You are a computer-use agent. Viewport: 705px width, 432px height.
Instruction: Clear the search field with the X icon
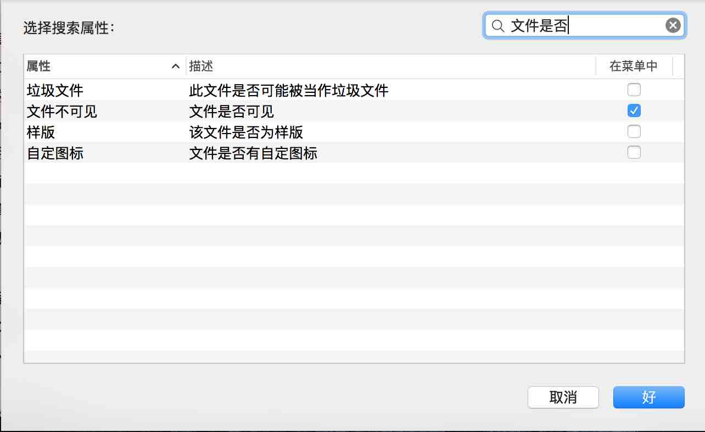click(x=673, y=25)
